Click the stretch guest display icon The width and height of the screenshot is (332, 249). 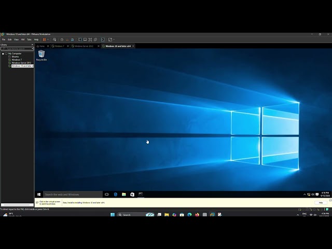110,39
